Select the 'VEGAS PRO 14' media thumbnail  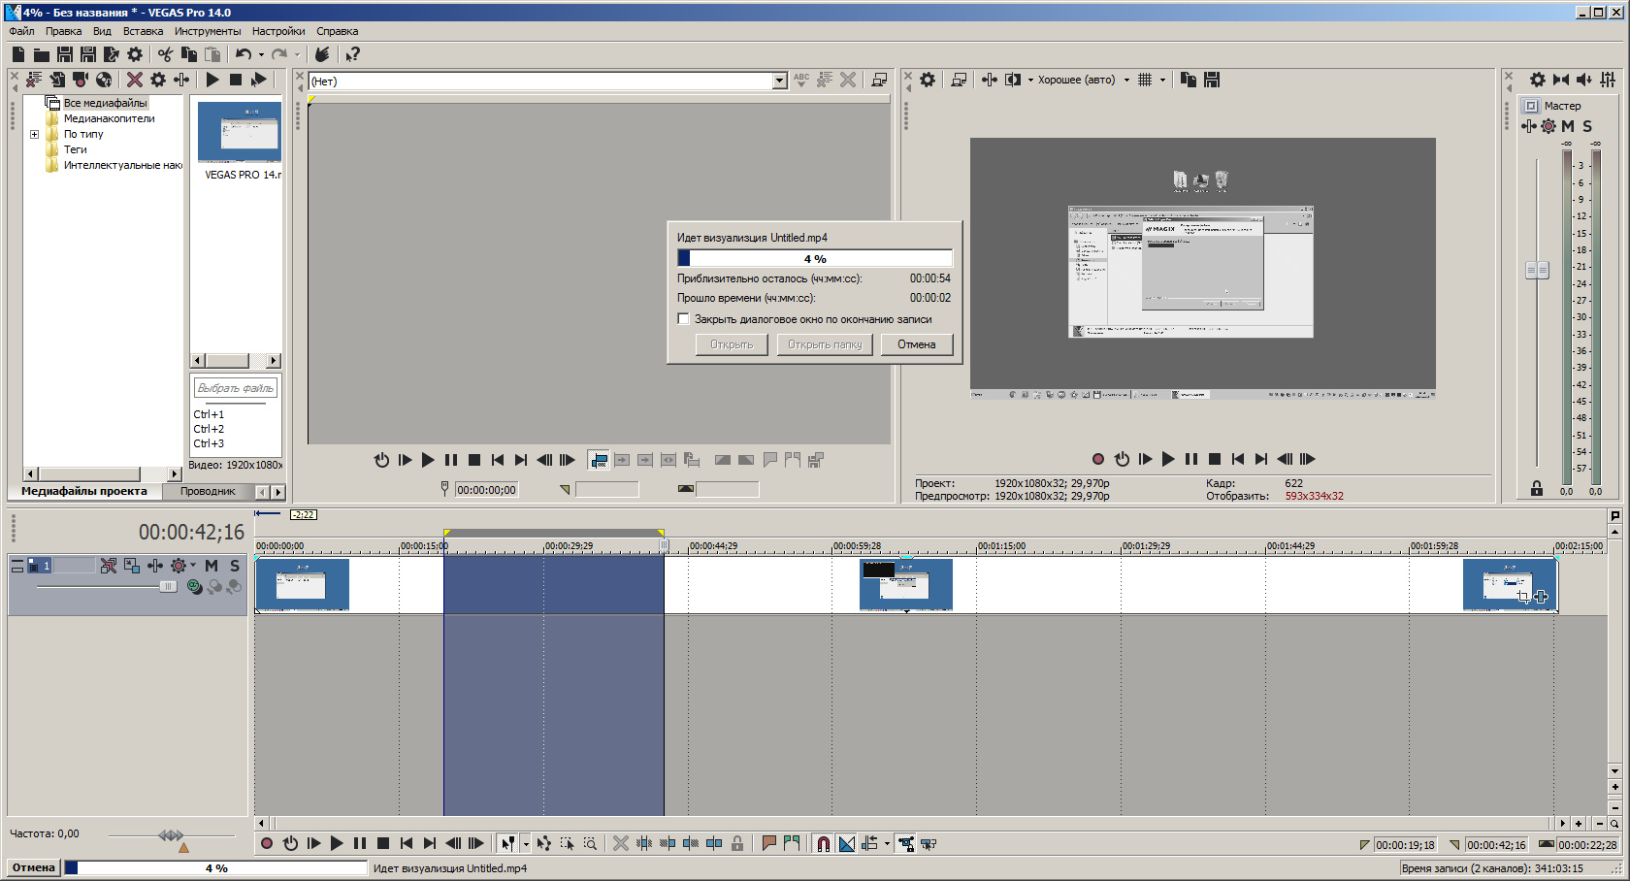coord(240,132)
